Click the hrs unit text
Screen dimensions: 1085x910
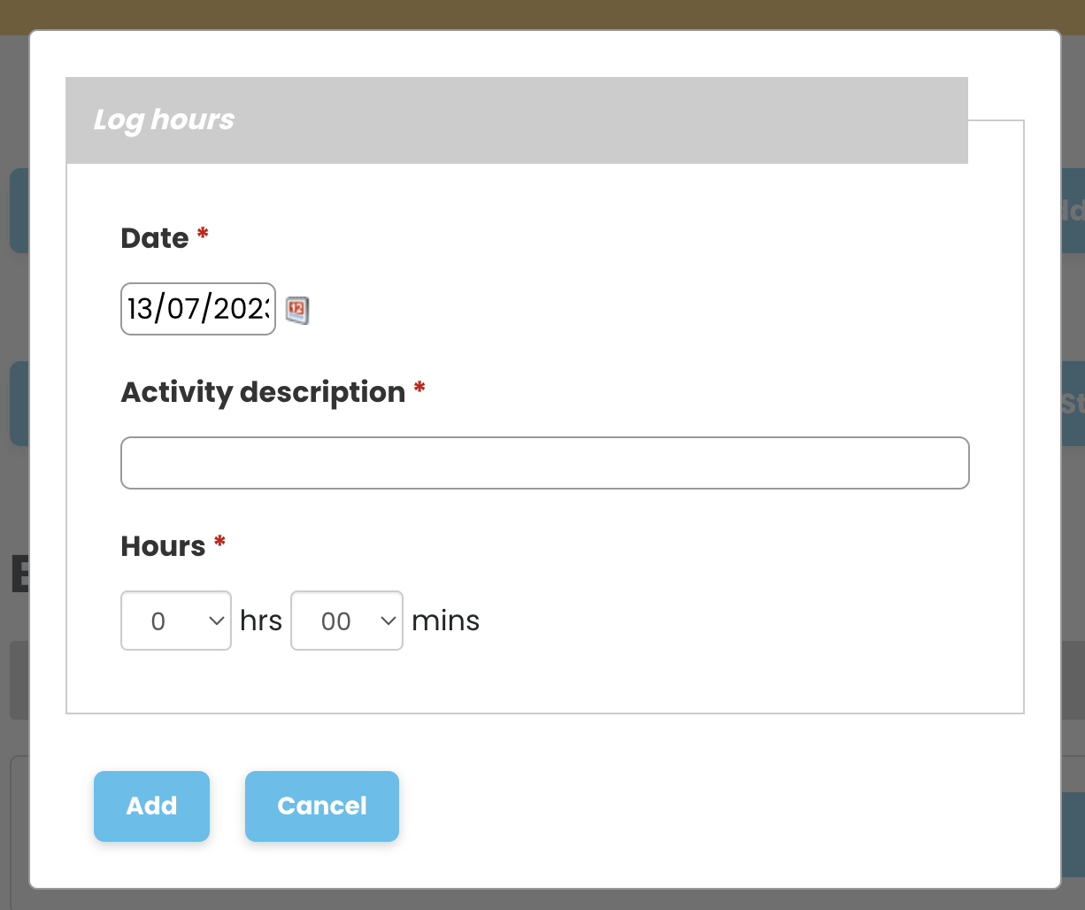[261, 621]
